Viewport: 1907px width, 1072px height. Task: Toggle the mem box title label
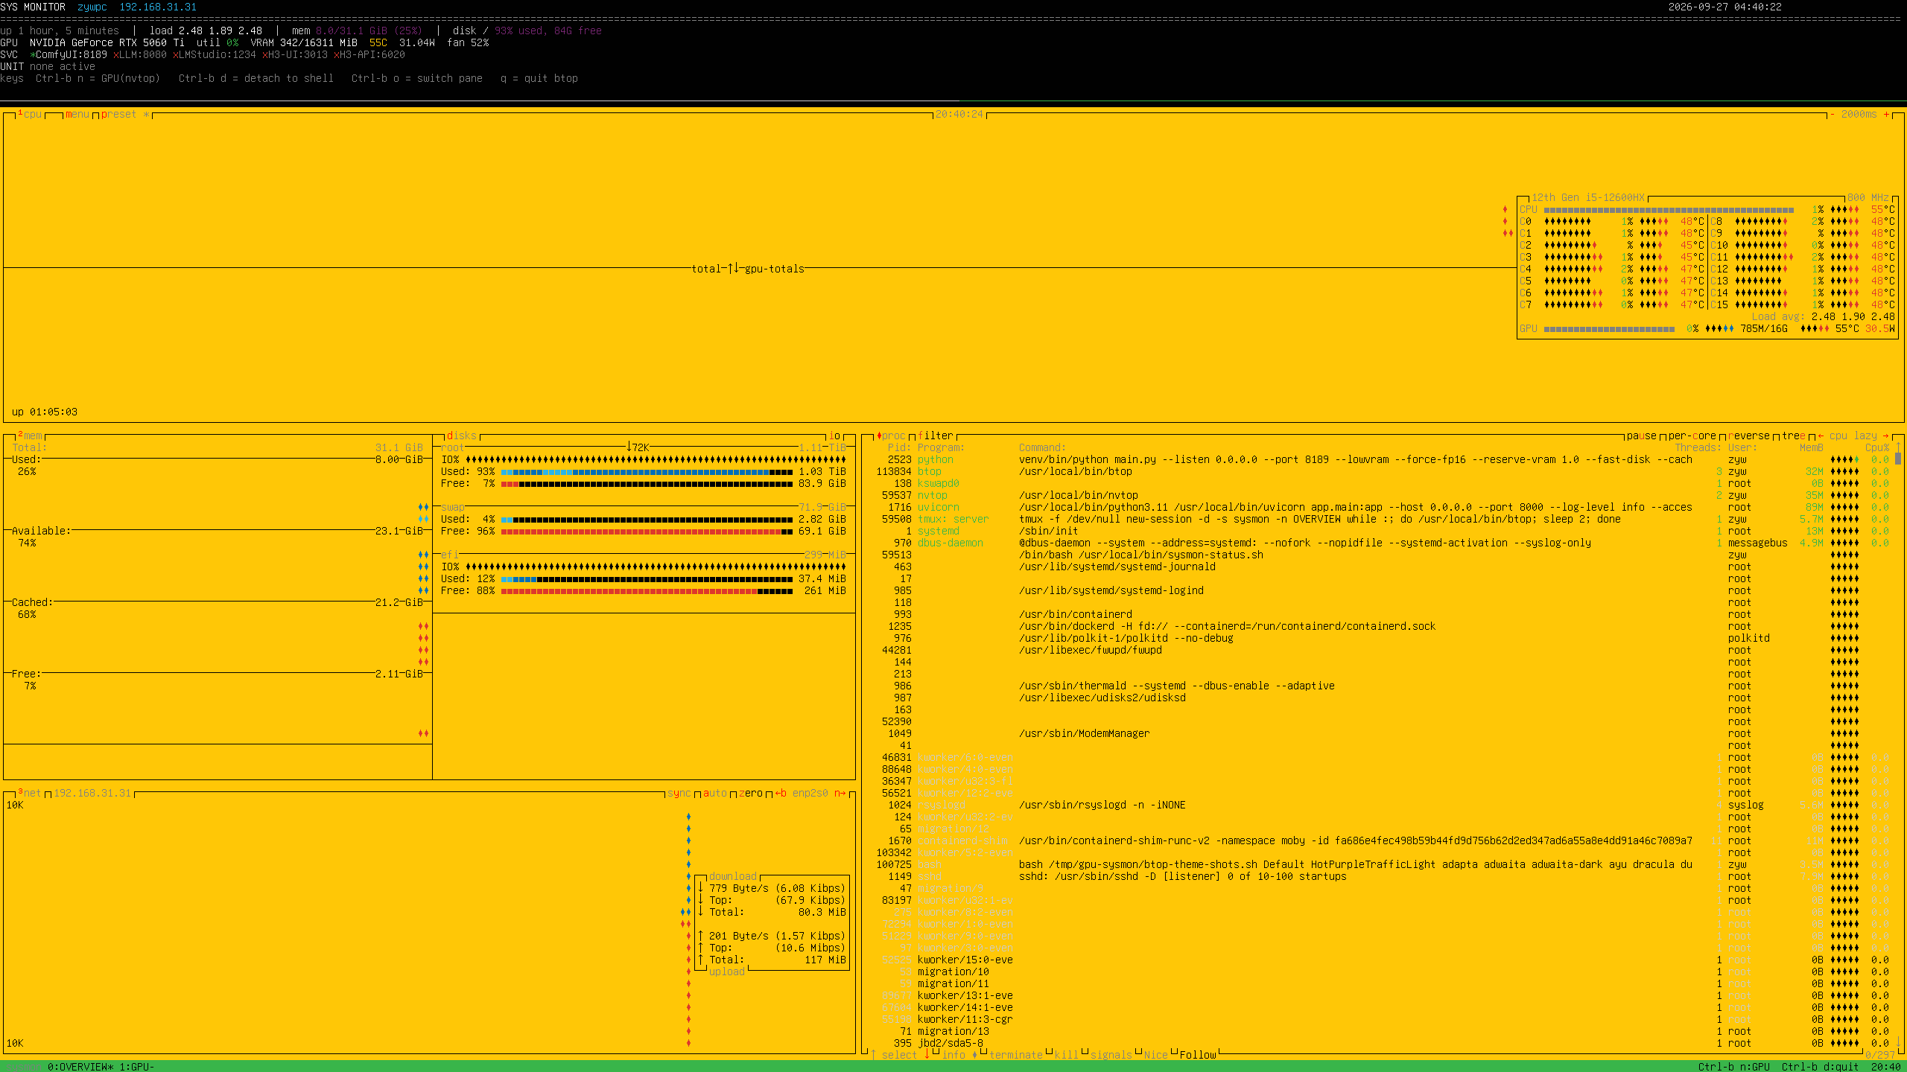click(x=30, y=435)
